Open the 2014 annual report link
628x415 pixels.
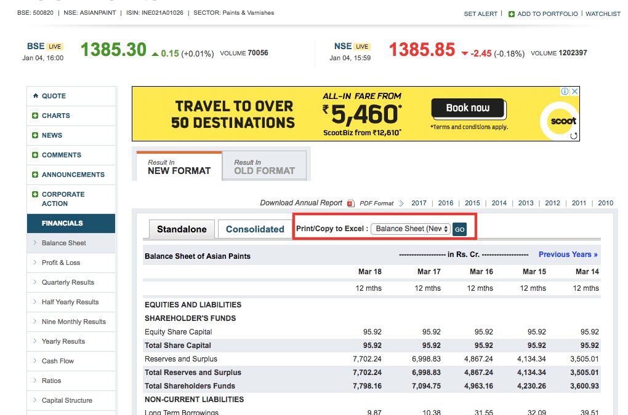pyautogui.click(x=499, y=203)
